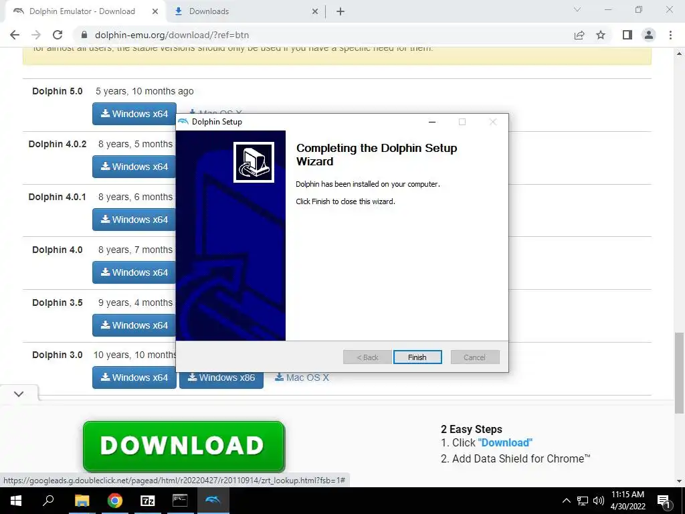Click "Dolphin 3.5" version label

click(58, 303)
